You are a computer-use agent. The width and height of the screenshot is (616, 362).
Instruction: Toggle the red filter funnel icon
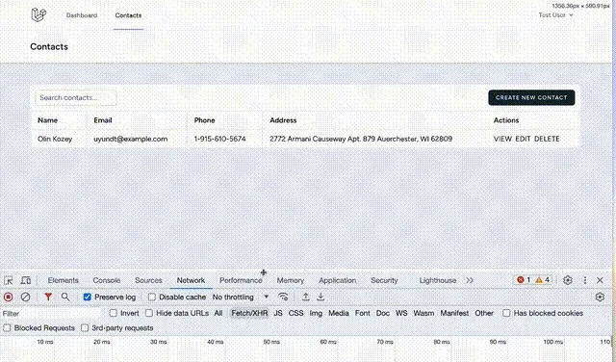[x=48, y=297]
